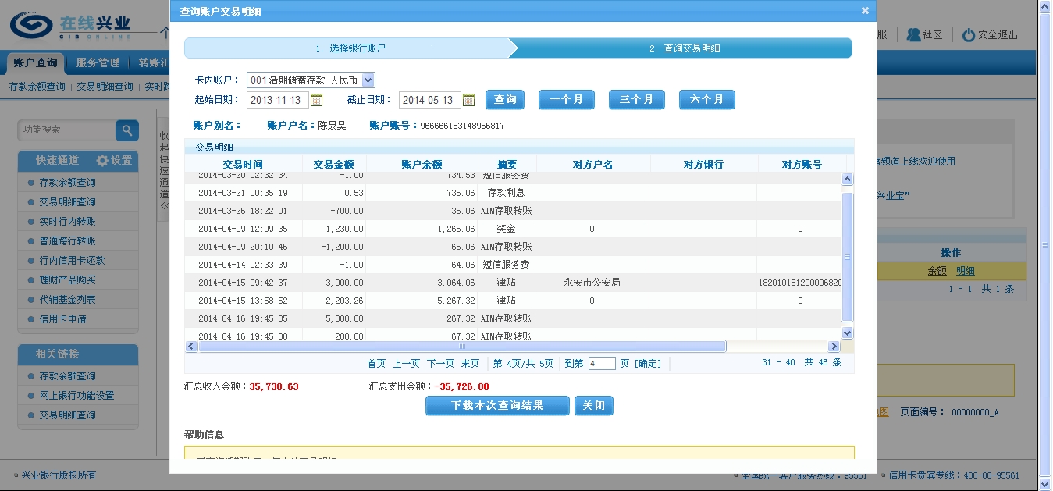Screen dimensions: 1053x491
Task: Jump to 末页 of results
Action: [x=470, y=364]
